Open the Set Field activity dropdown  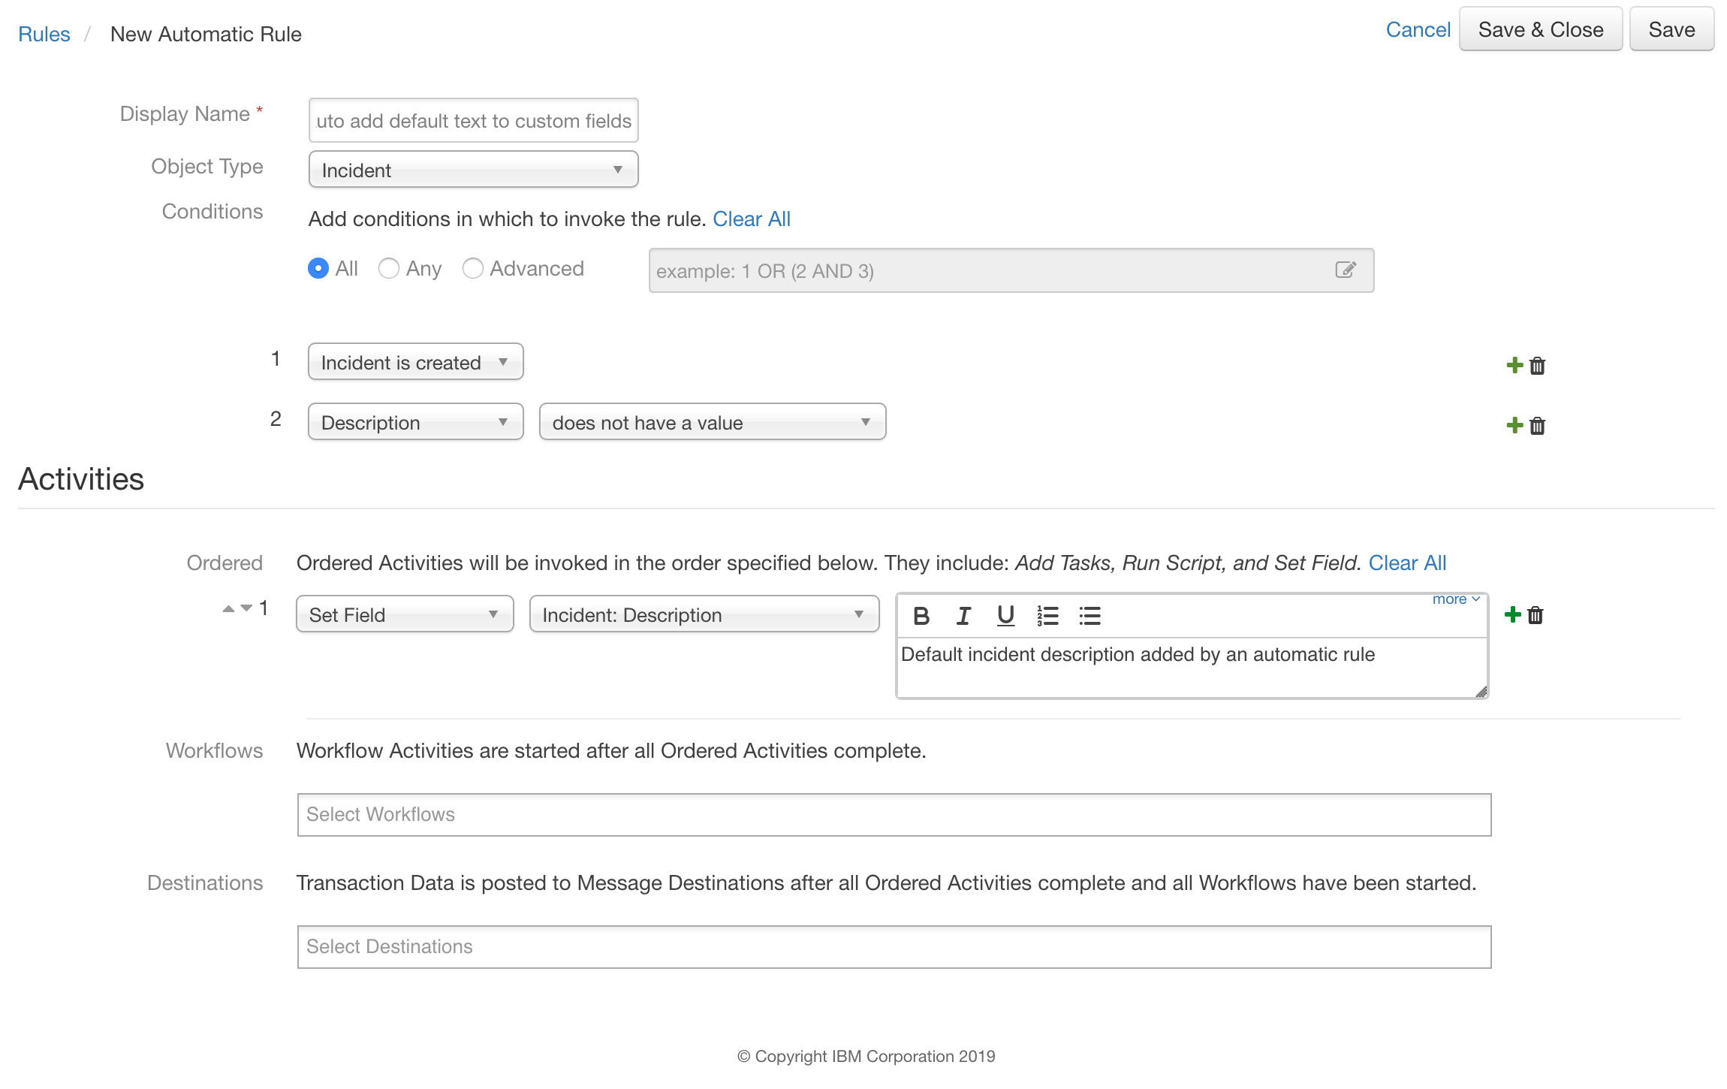click(405, 614)
